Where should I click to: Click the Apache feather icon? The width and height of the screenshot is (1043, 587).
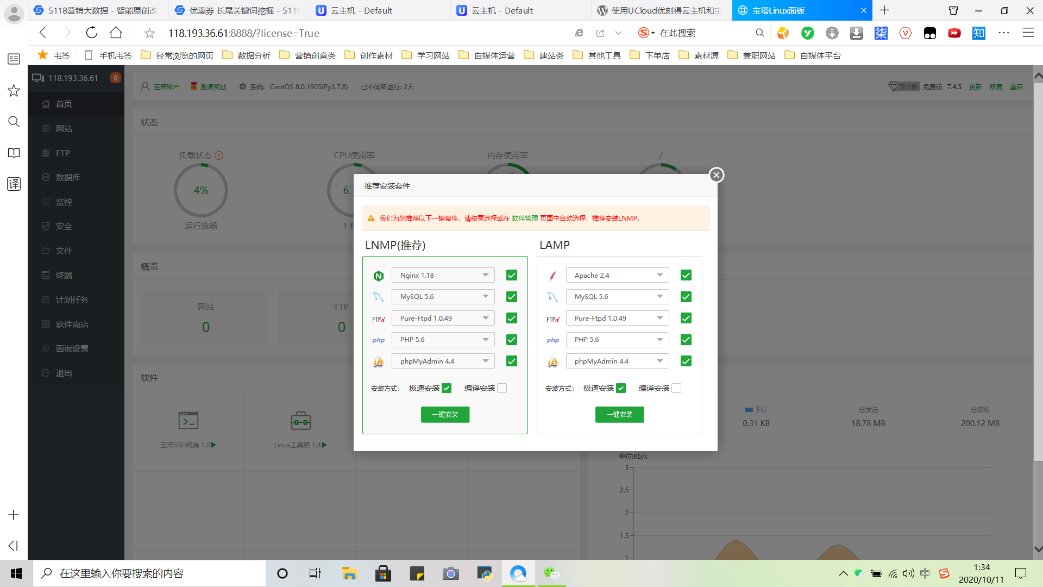[x=553, y=276]
